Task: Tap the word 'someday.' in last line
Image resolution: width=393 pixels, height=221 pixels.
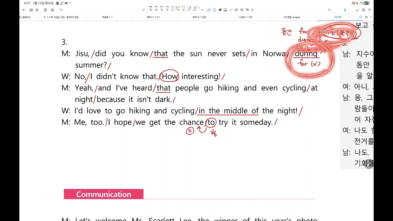Action: (x=256, y=122)
